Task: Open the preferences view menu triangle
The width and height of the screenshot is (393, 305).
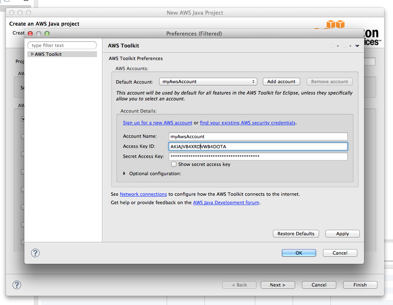Action: [x=357, y=46]
